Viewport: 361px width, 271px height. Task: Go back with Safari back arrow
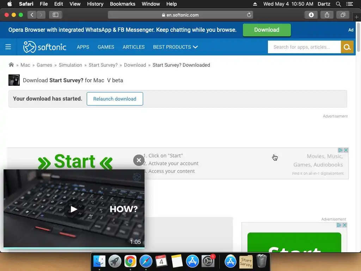click(32, 15)
